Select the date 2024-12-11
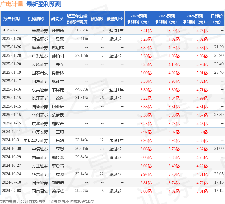Image resolution: width=225 pixels, height=204 pixels. coord(11,131)
